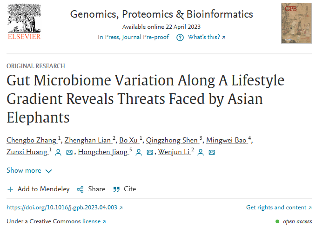Click Get rights and content
This screenshot has width=316, height=227.
tap(279, 208)
